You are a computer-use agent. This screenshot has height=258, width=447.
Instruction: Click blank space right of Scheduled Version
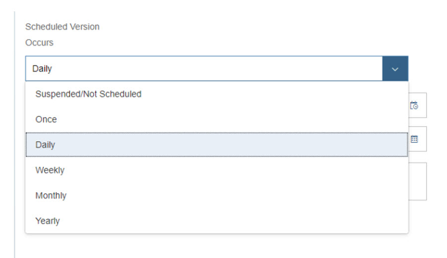click(256, 27)
